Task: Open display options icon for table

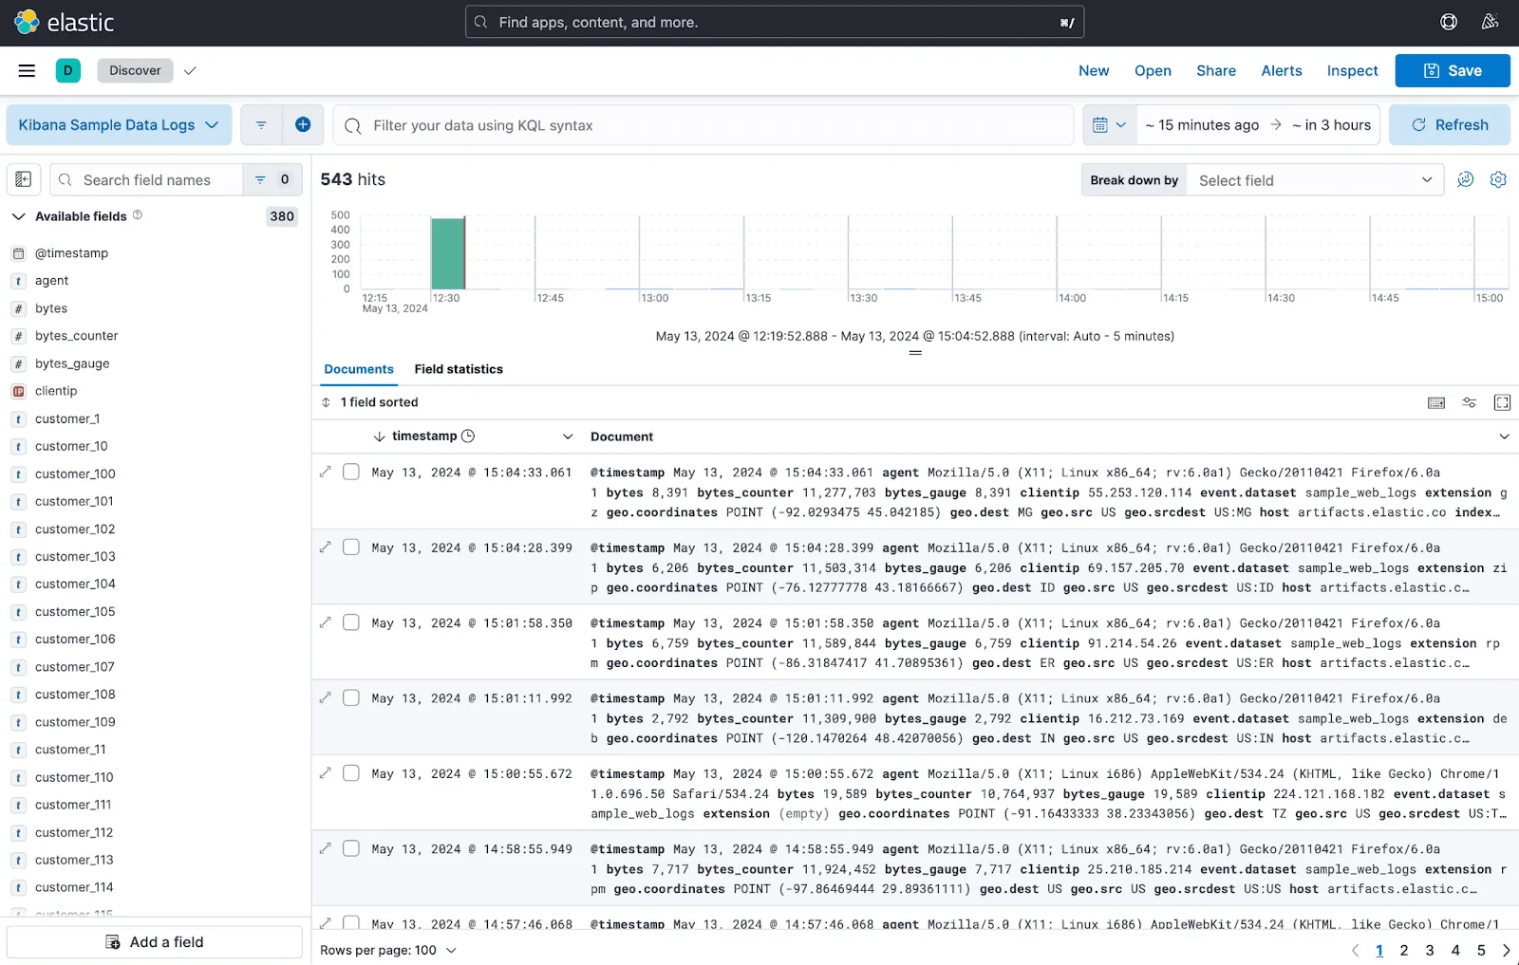Action: click(x=1469, y=402)
